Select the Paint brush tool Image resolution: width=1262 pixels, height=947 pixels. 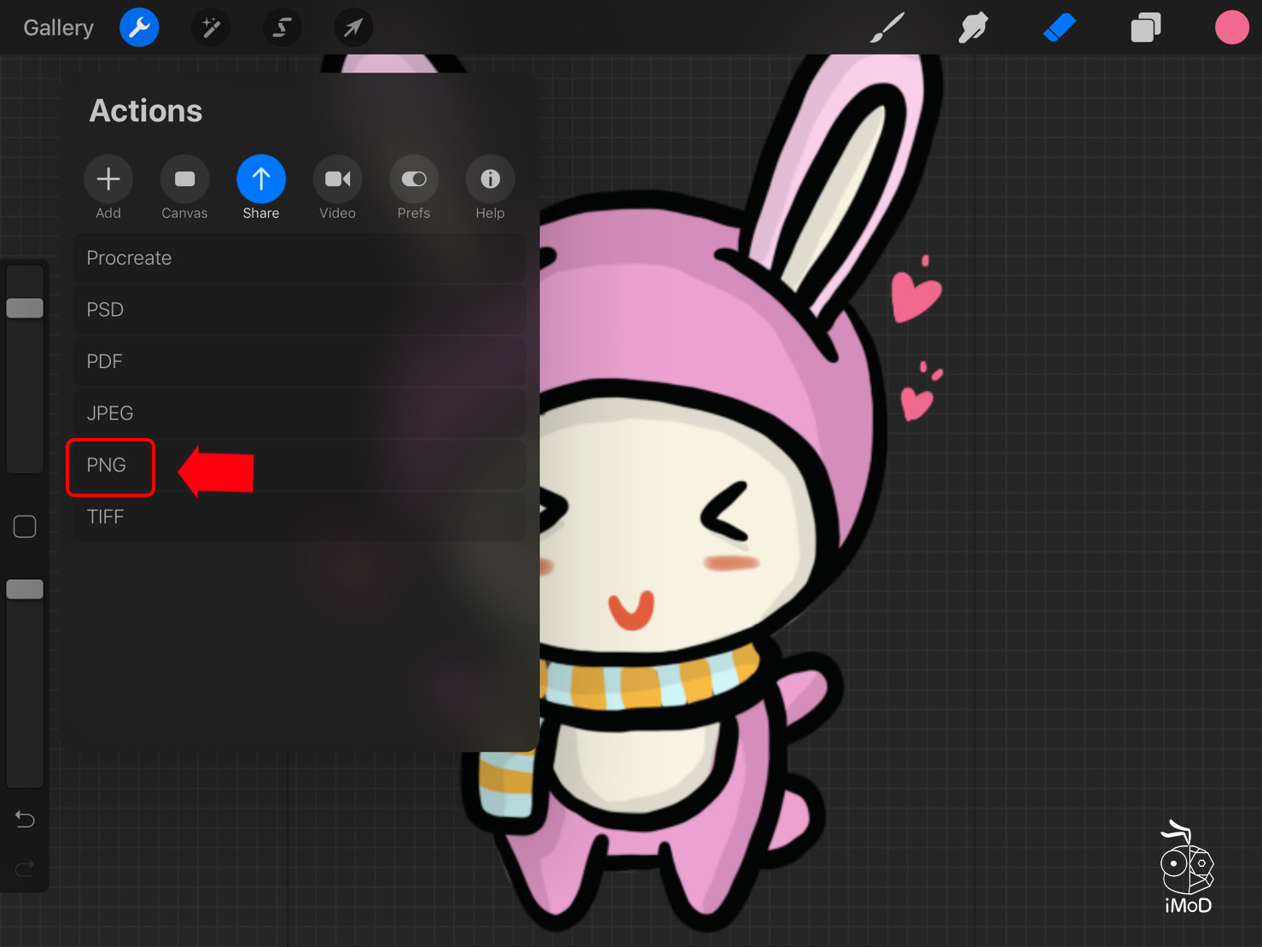pos(887,28)
